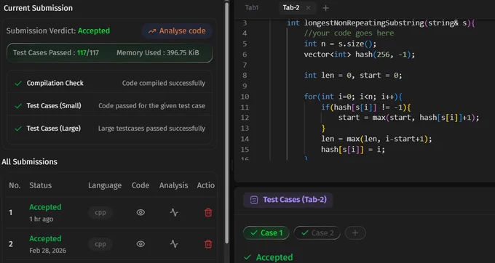Screen dimensions: 495x263
Task: Click the cpp language tag of submission 1
Action: pyautogui.click(x=100, y=213)
